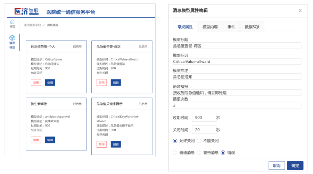Choose the 错误 radio option
Image resolution: width=313 pixels, height=174 pixels.
(x=223, y=153)
